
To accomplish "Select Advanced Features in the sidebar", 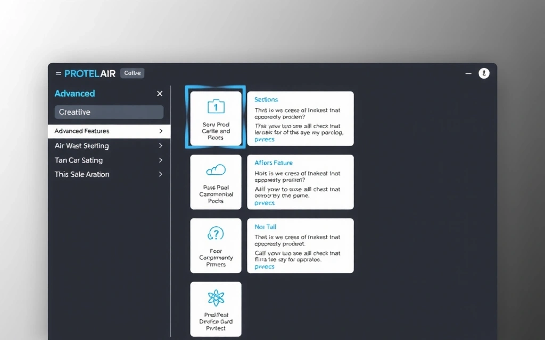I will pos(81,131).
